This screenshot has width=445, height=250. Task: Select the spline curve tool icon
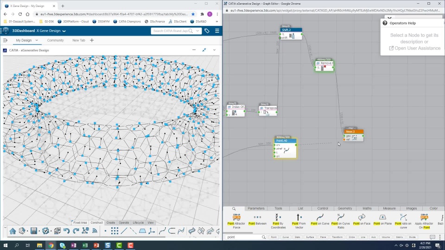[162, 231]
